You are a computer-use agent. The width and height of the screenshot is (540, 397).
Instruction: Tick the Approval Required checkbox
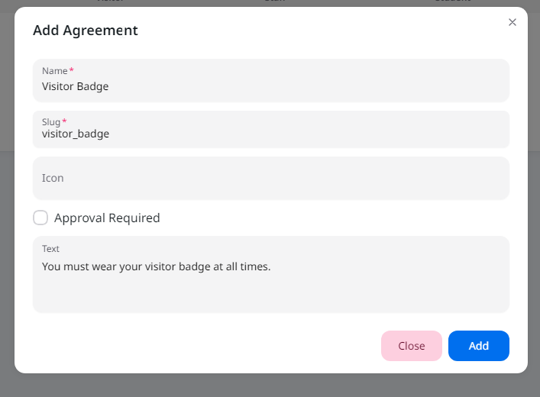40,218
